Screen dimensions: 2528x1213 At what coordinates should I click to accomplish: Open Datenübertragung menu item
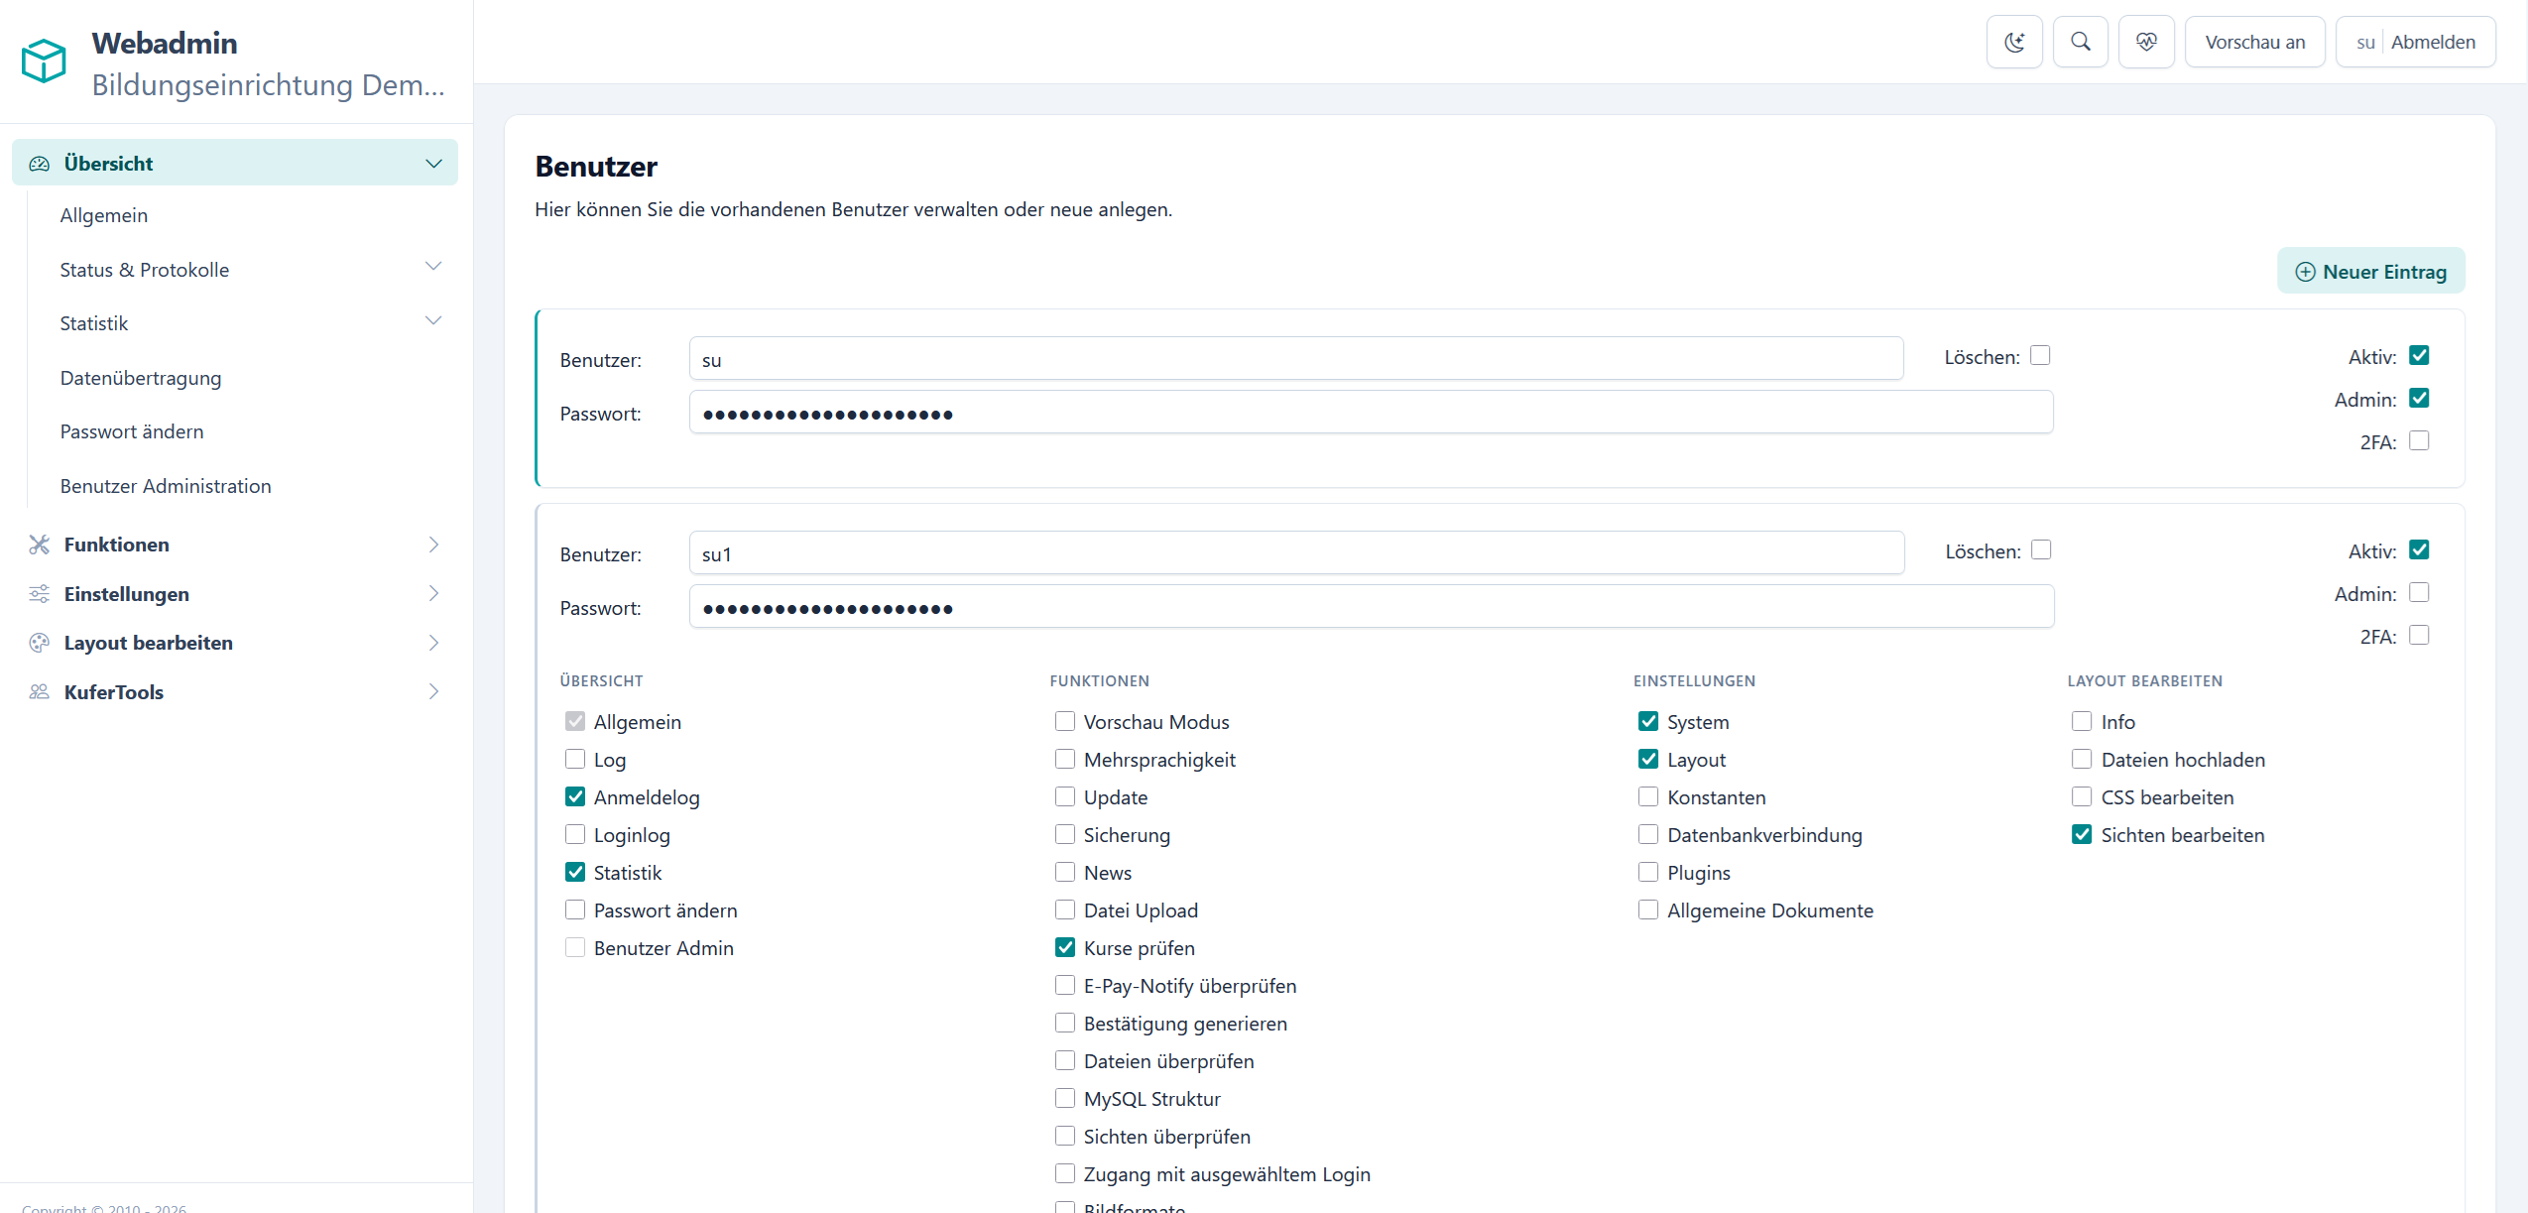pyautogui.click(x=141, y=378)
